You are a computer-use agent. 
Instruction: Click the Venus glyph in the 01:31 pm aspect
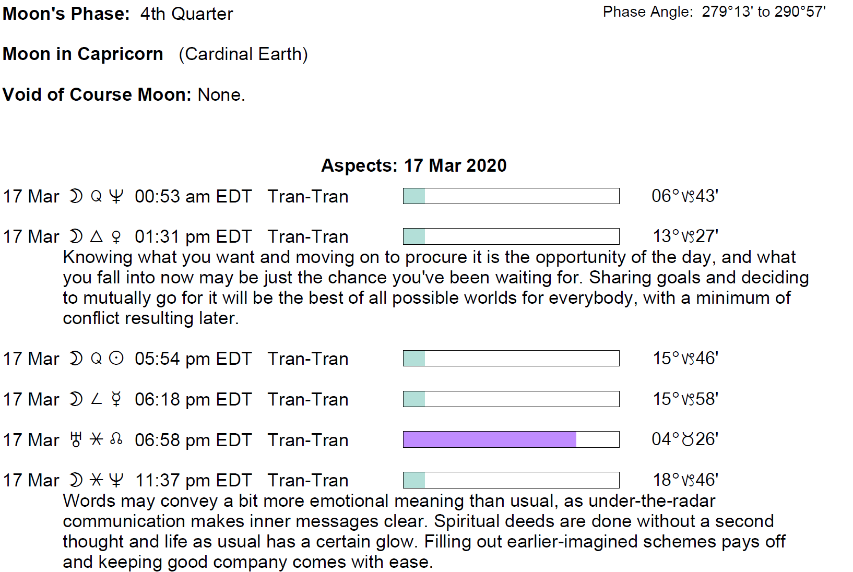pyautogui.click(x=116, y=237)
